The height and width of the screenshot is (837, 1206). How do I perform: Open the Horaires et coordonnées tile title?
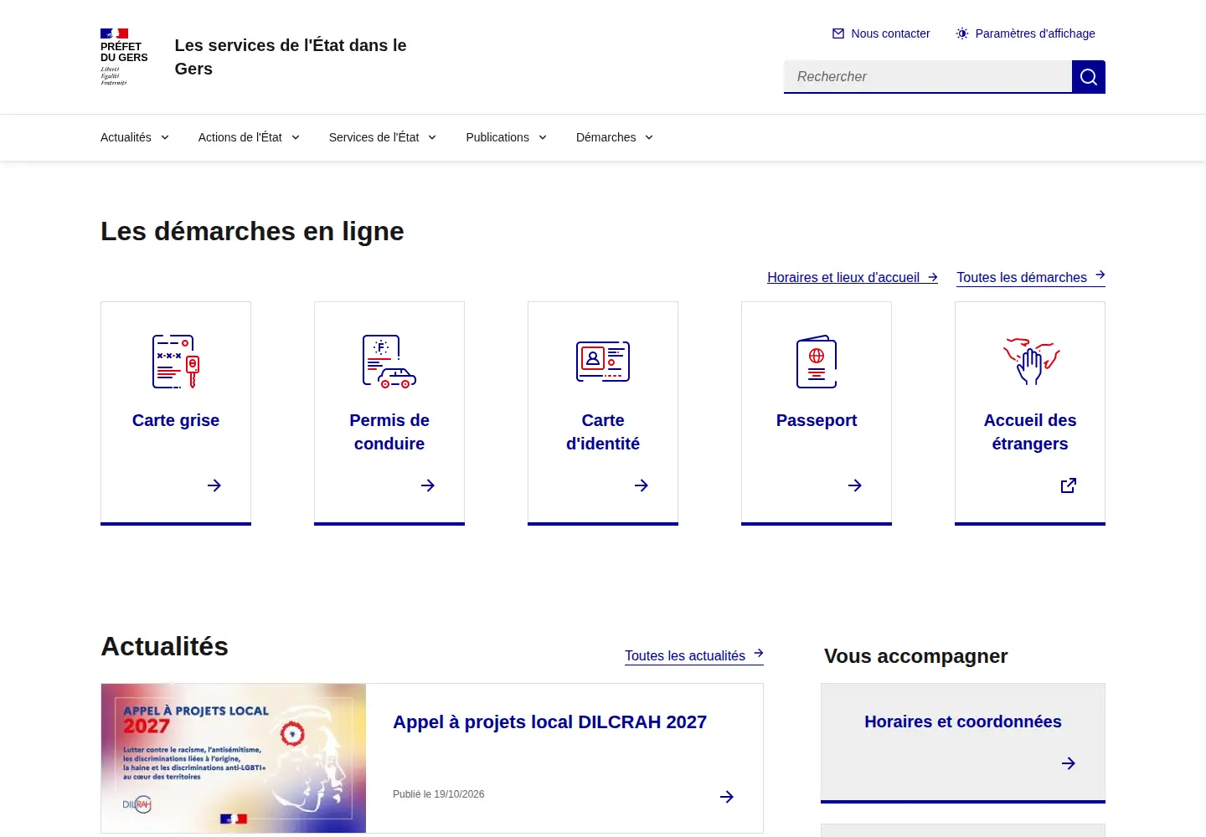(963, 721)
